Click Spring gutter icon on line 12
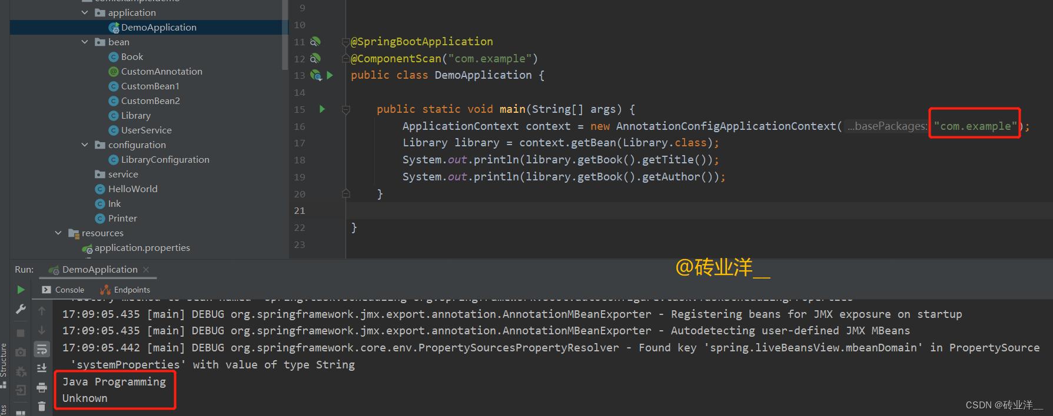1053x416 pixels. click(315, 59)
